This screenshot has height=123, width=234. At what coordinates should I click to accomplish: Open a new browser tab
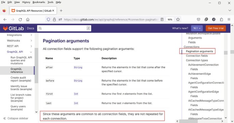click(x=61, y=11)
